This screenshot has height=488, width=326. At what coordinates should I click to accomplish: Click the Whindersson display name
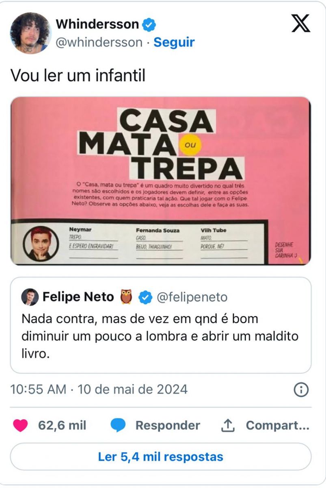97,24
